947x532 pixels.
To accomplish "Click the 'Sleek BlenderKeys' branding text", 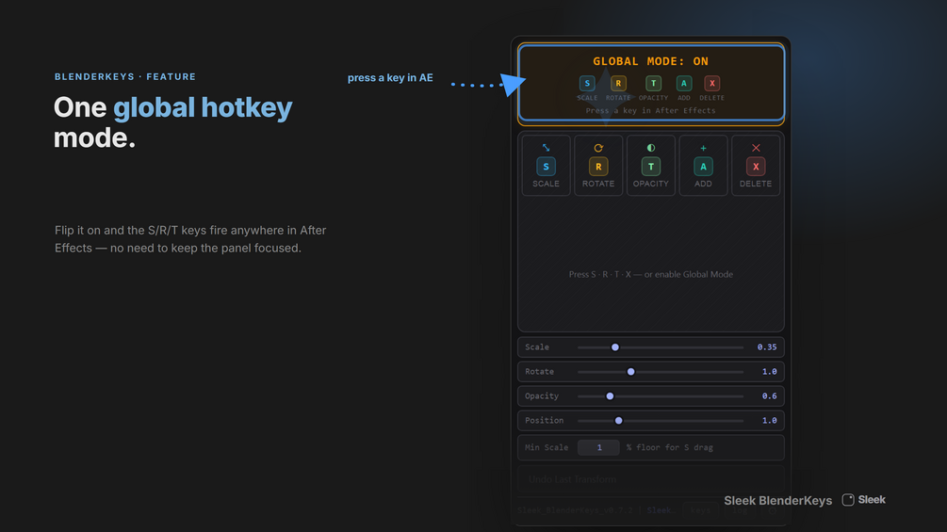I will [x=778, y=501].
